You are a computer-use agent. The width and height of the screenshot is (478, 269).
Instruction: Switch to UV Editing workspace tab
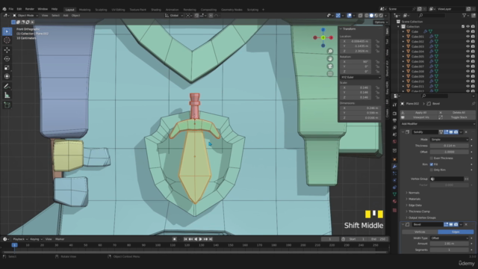118,10
